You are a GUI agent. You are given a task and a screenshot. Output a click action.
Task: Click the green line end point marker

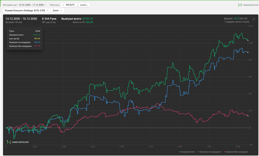pyautogui.click(x=248, y=40)
